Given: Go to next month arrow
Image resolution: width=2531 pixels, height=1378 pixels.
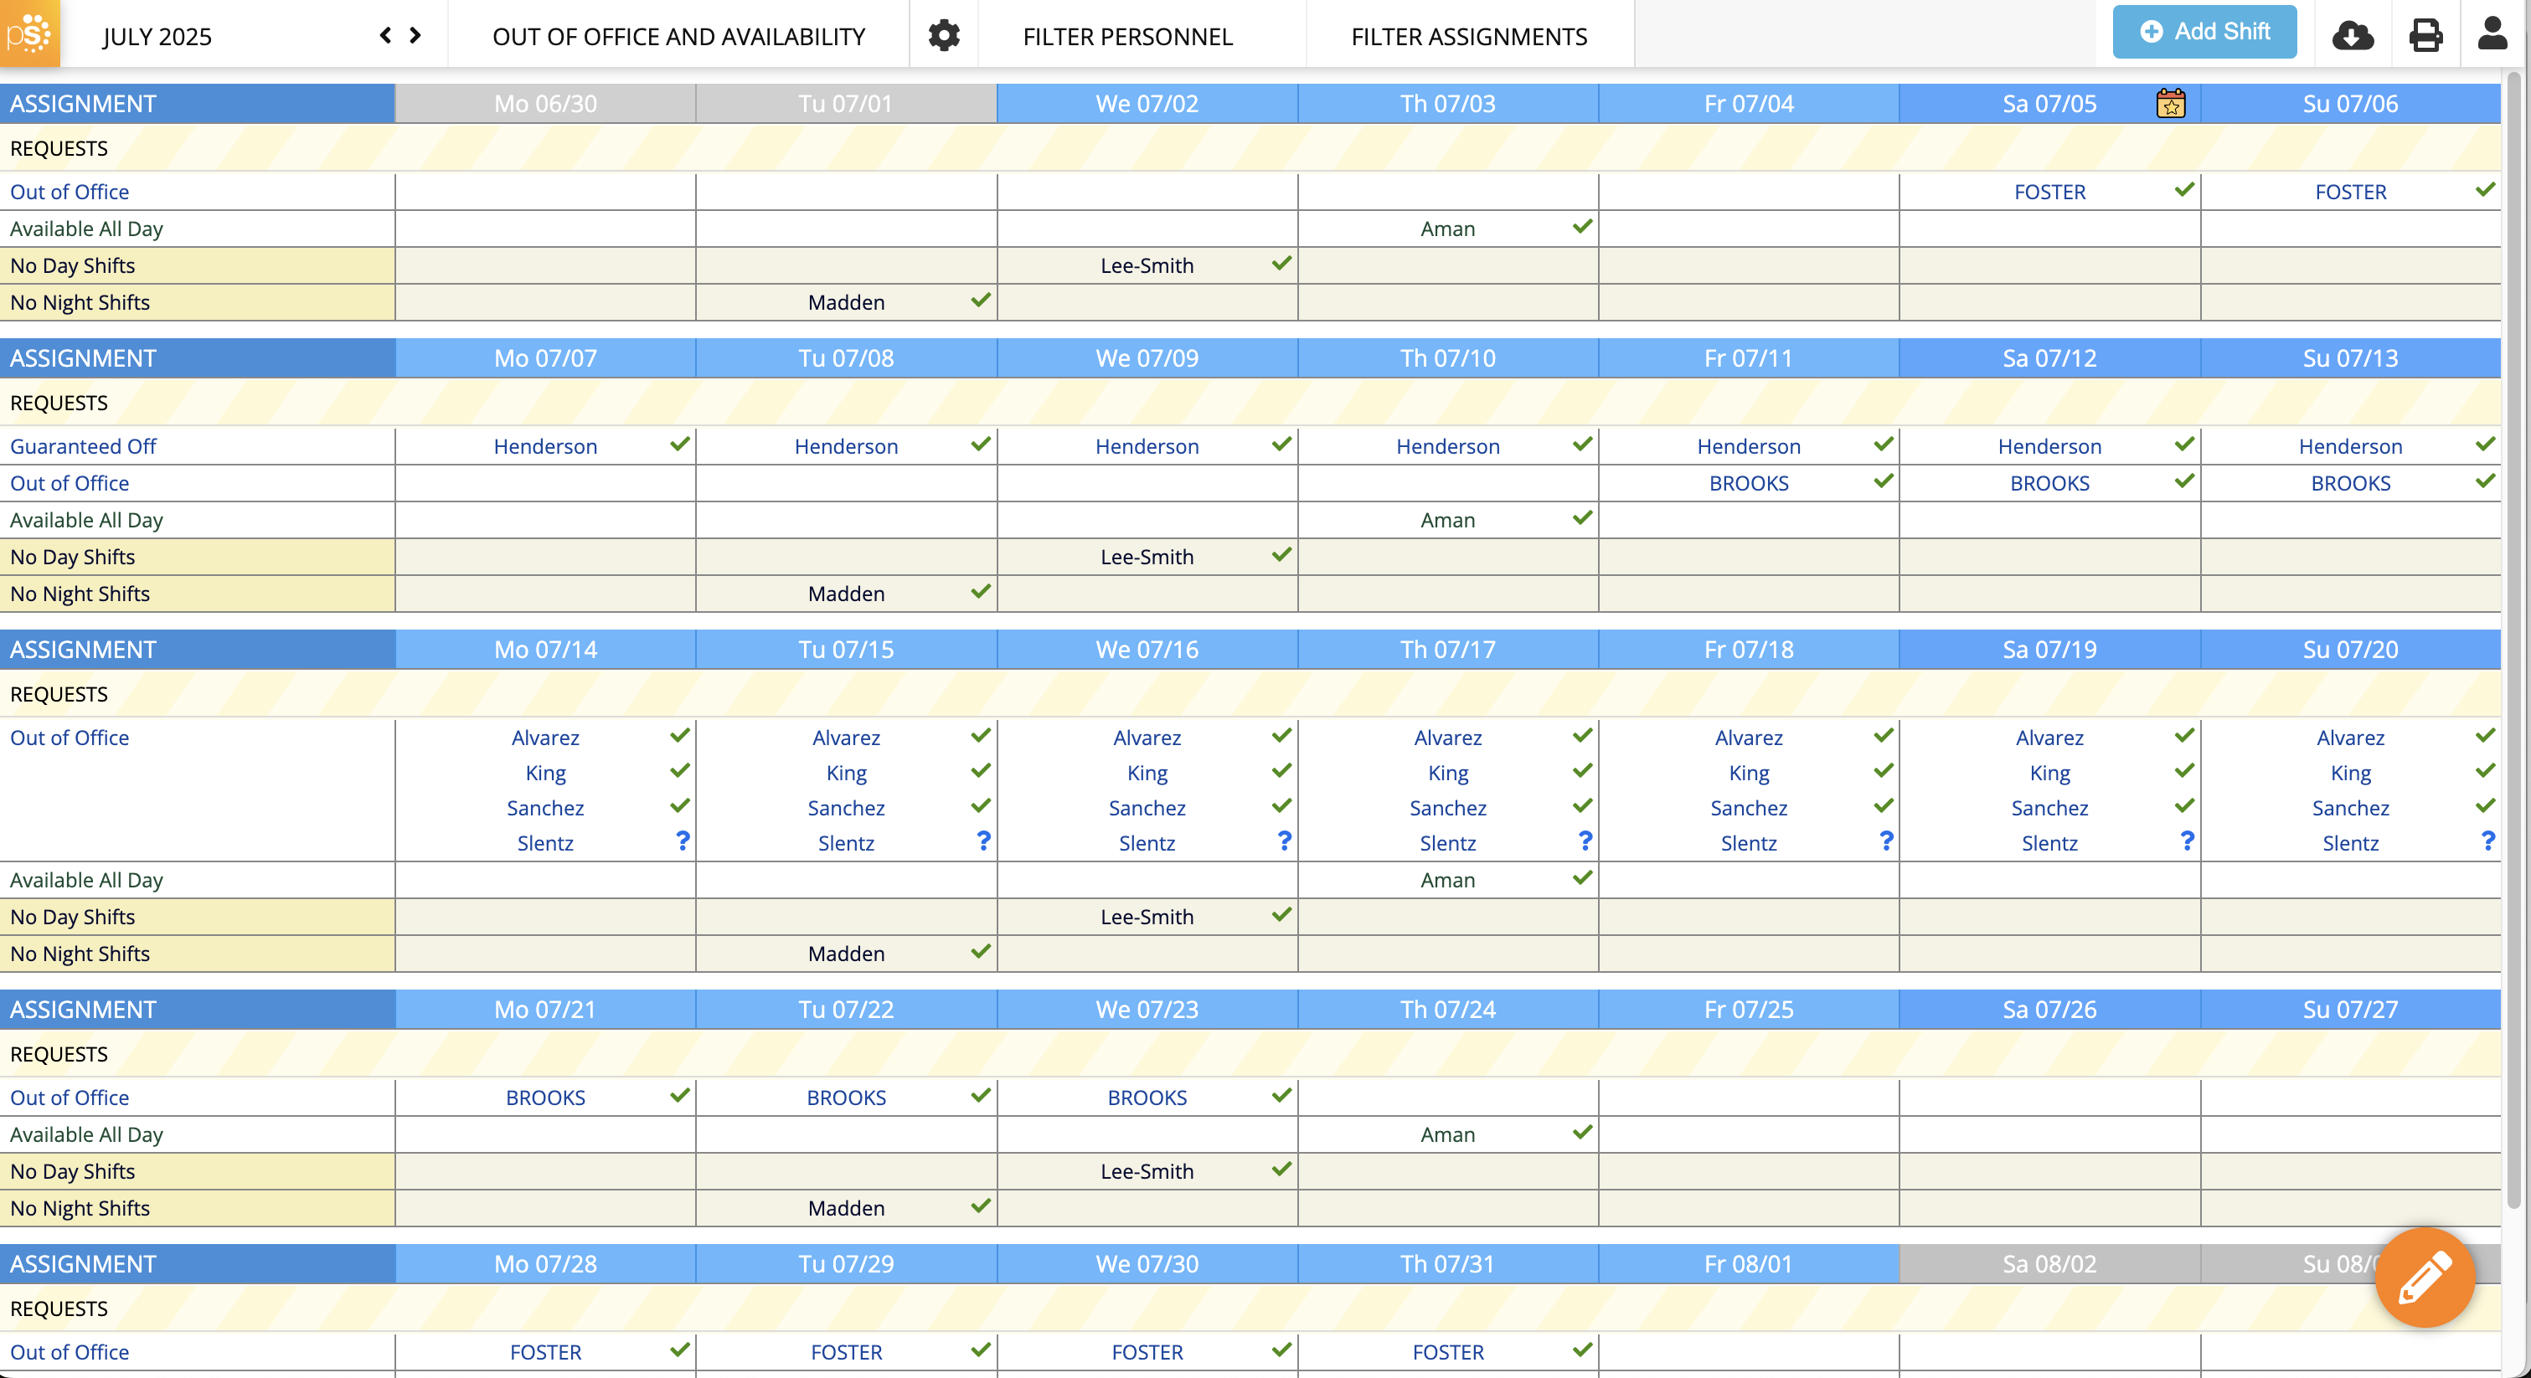Looking at the screenshot, I should [415, 35].
